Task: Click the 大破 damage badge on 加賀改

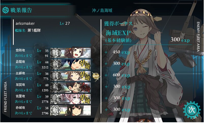Action: coord(85,88)
